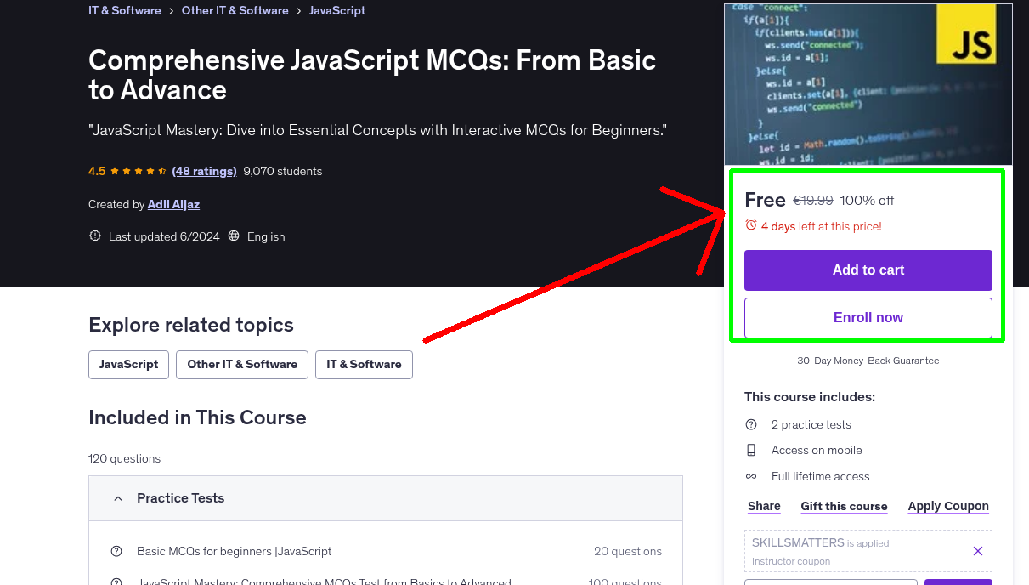The image size is (1029, 585).
Task: Open the Other IT & Software breadcrumb
Action: click(x=235, y=10)
